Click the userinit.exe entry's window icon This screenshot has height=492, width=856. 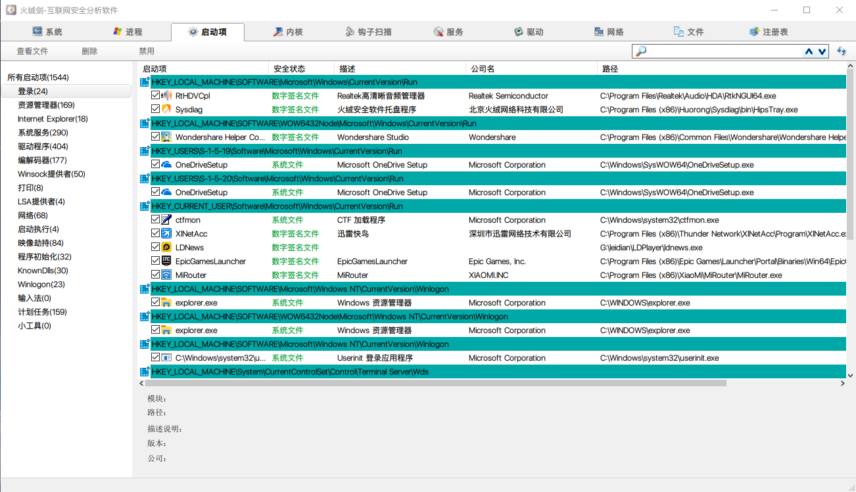(x=166, y=358)
